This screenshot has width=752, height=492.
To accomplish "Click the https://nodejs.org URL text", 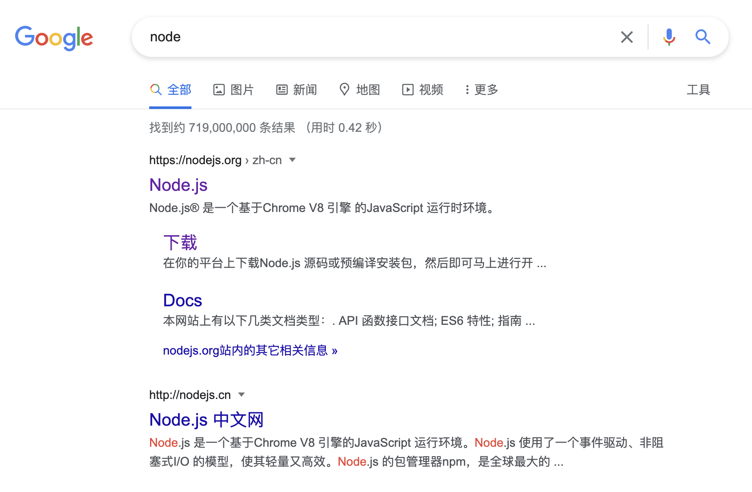I will [x=195, y=160].
